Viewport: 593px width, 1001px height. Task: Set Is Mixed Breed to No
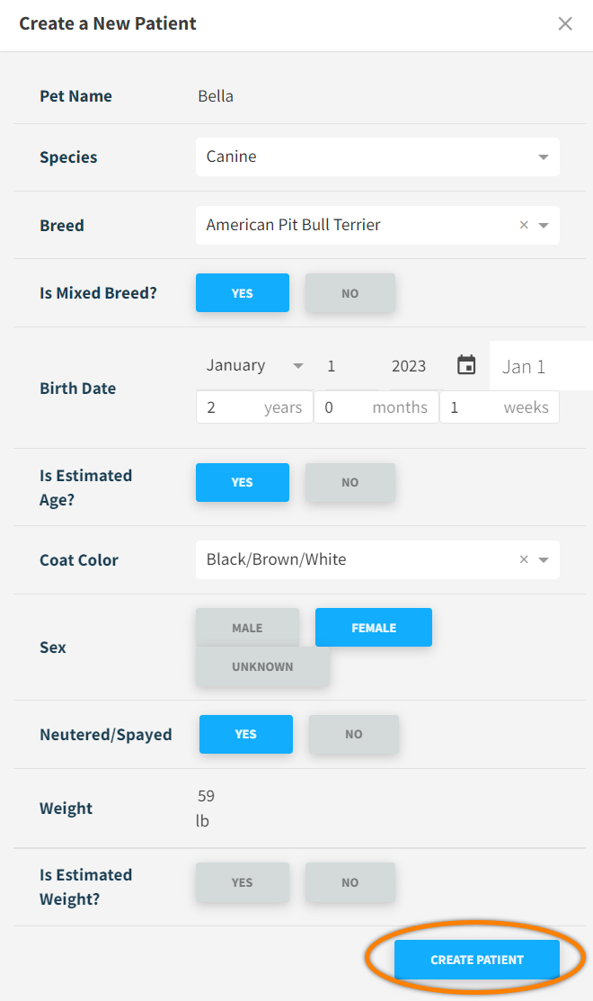(x=350, y=293)
